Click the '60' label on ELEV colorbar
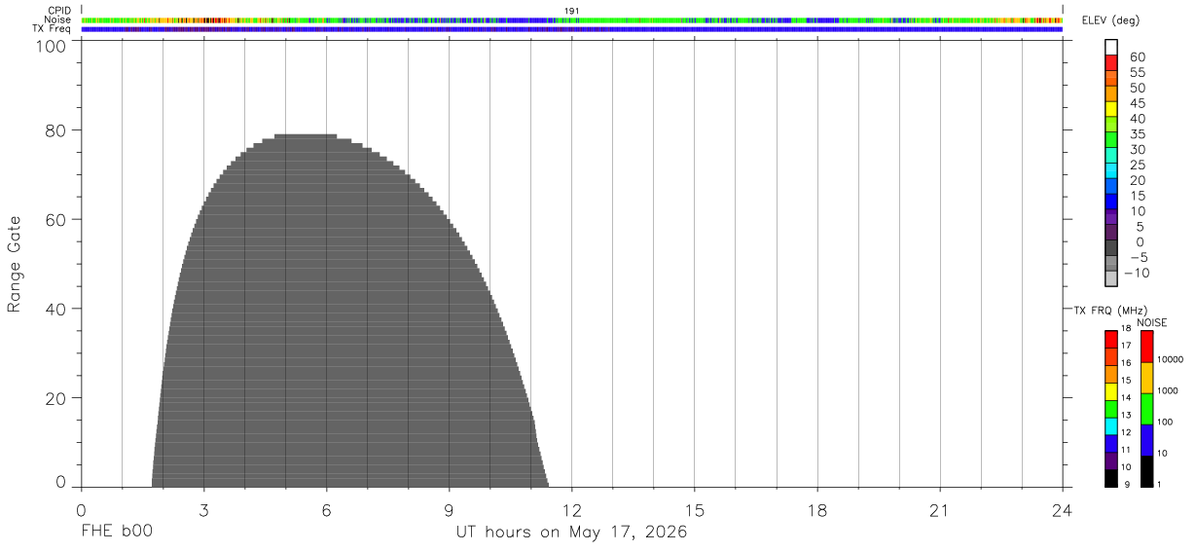Image resolution: width=1195 pixels, height=552 pixels. [x=1138, y=57]
